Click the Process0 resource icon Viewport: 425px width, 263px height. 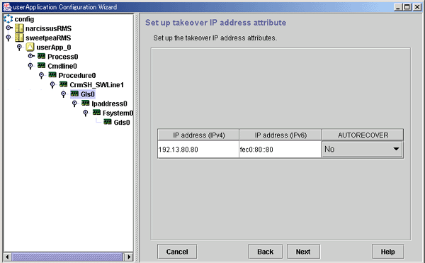pos(42,56)
